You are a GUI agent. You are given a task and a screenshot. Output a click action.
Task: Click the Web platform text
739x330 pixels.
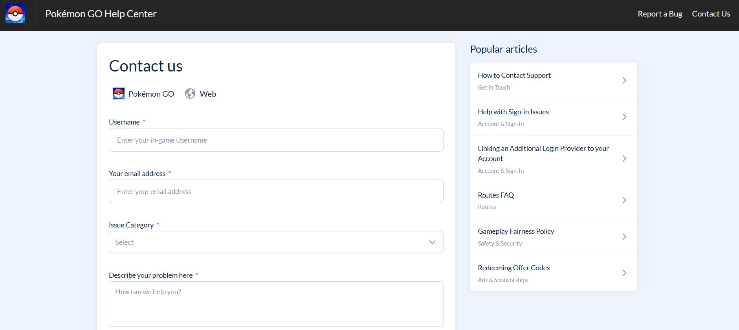[208, 94]
